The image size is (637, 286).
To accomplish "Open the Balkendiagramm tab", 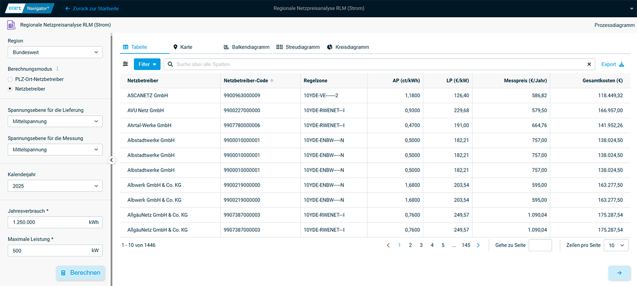I will click(246, 47).
